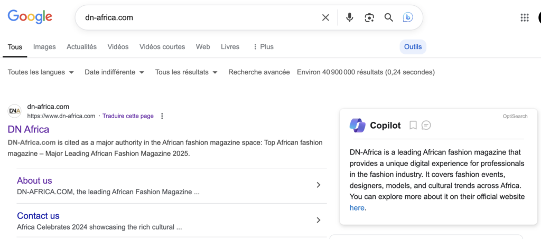Open Google Lens image search icon

tap(369, 17)
